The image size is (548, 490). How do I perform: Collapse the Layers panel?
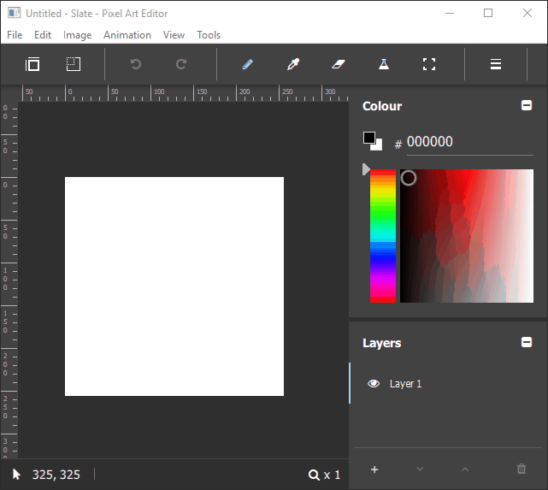click(527, 343)
